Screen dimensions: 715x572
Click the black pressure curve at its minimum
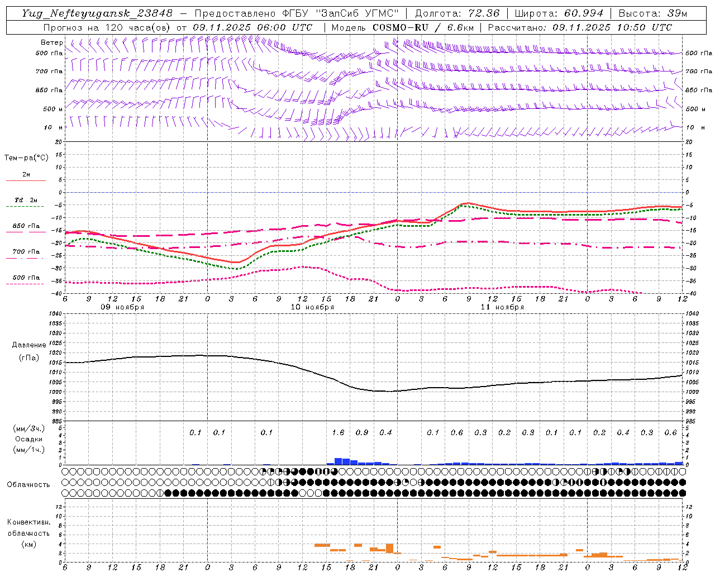click(389, 391)
